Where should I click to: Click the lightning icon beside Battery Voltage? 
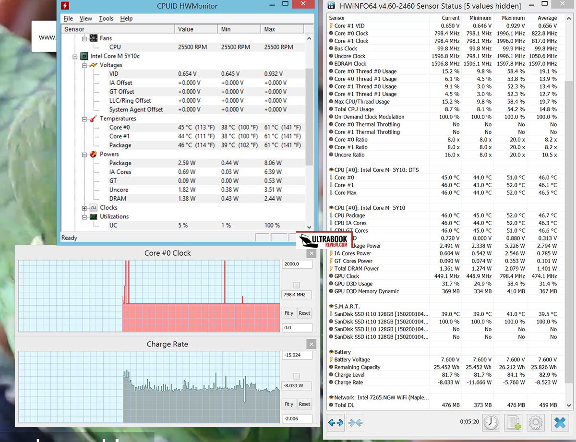[x=331, y=359]
